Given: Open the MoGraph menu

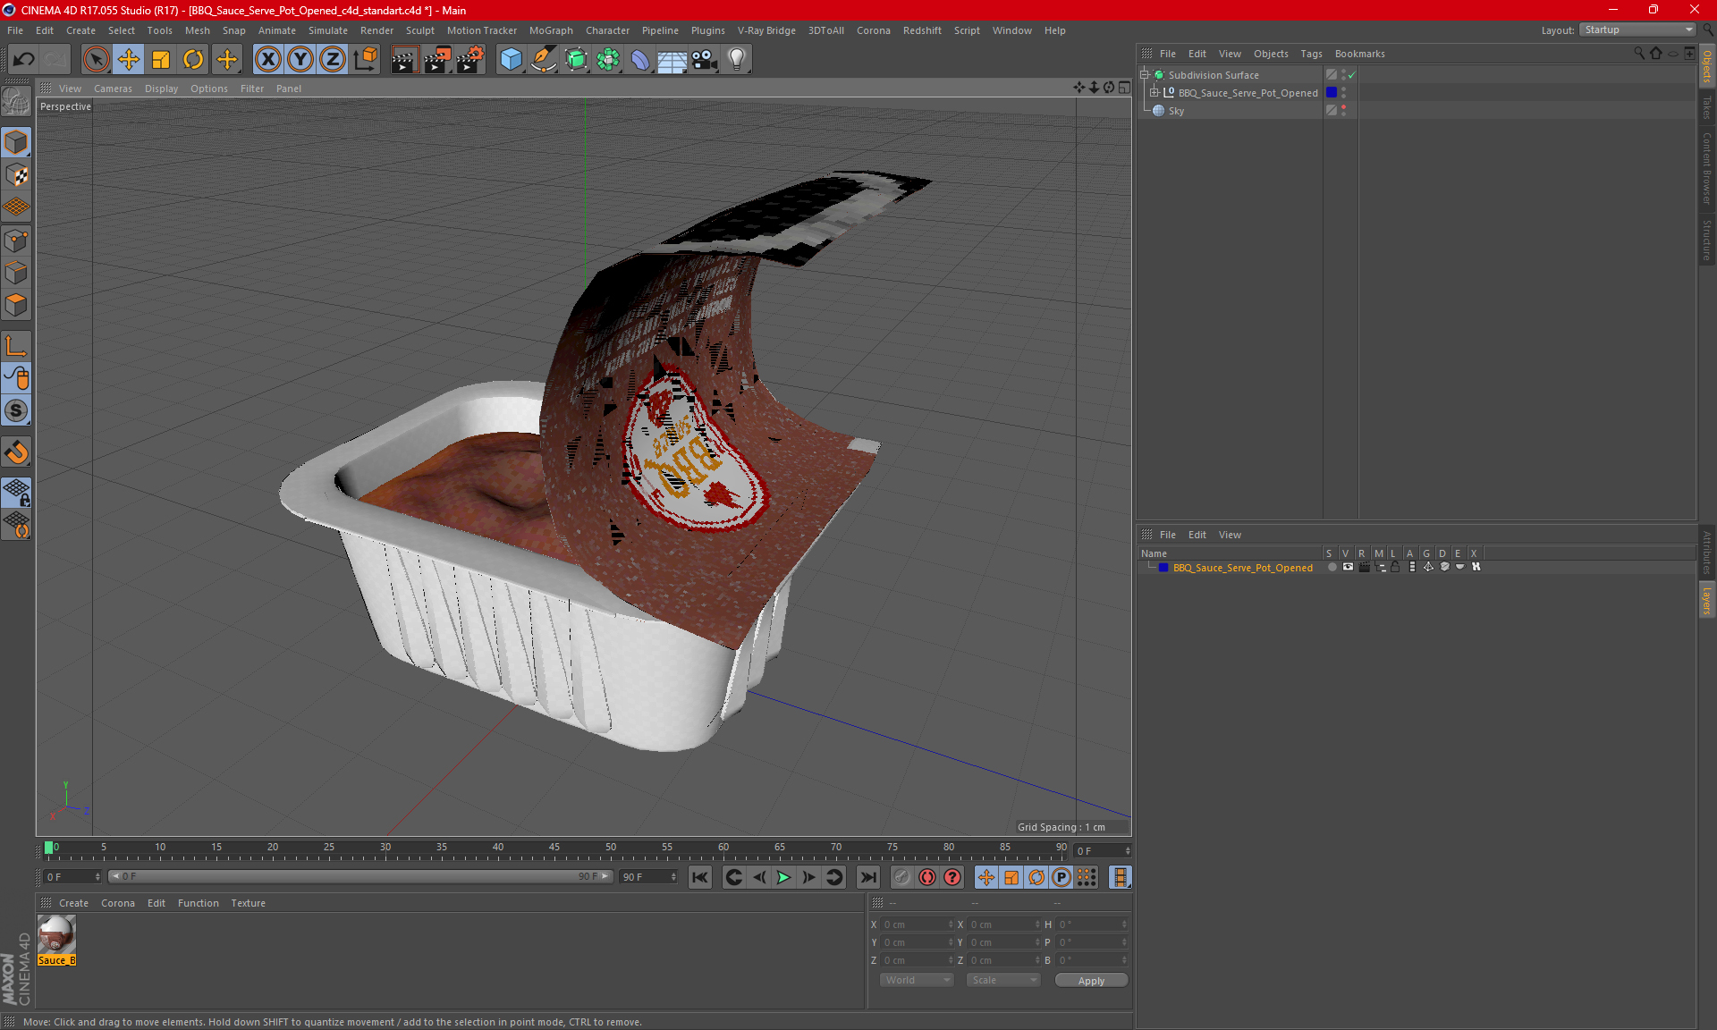Looking at the screenshot, I should tap(551, 30).
